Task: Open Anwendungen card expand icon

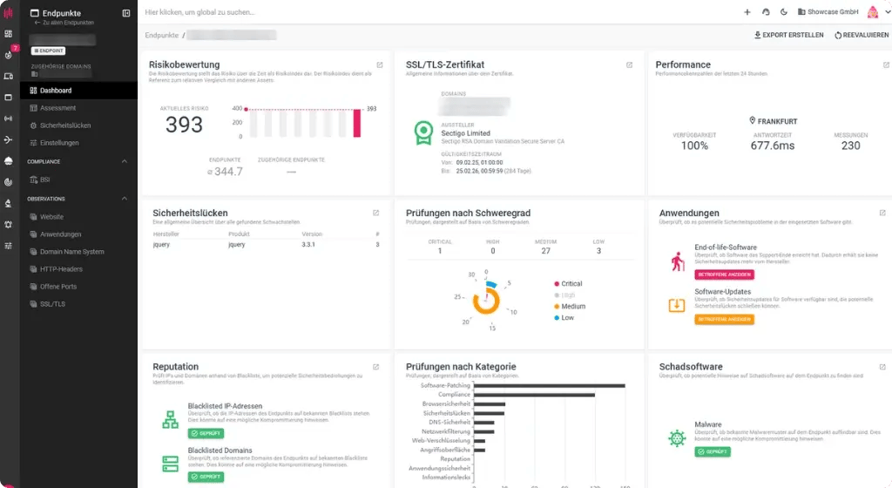Action: tap(882, 213)
